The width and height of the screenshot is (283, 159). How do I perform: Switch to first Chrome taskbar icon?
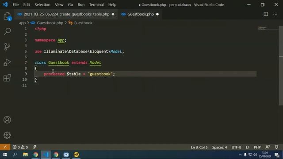pos(35,155)
